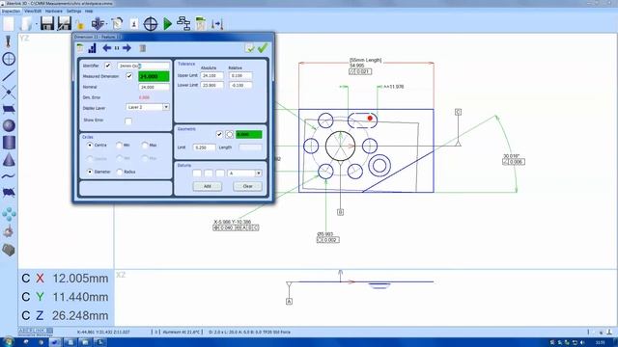The image size is (618, 347).
Task: Toggle the Geometric checkbox
Action: click(x=219, y=134)
